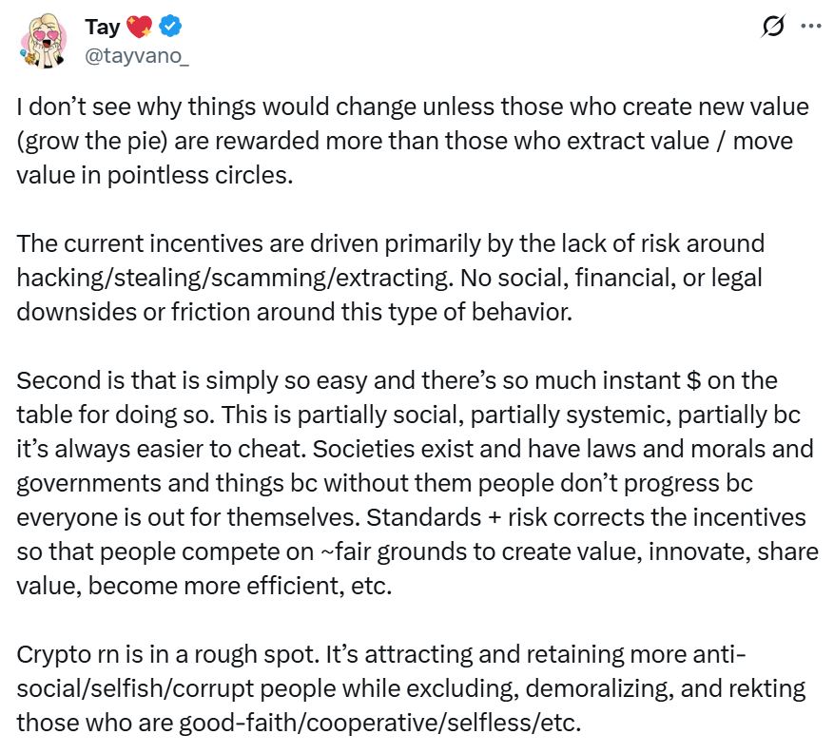The width and height of the screenshot is (834, 754).
Task: Open the three-dot more options menu
Action: 810,27
